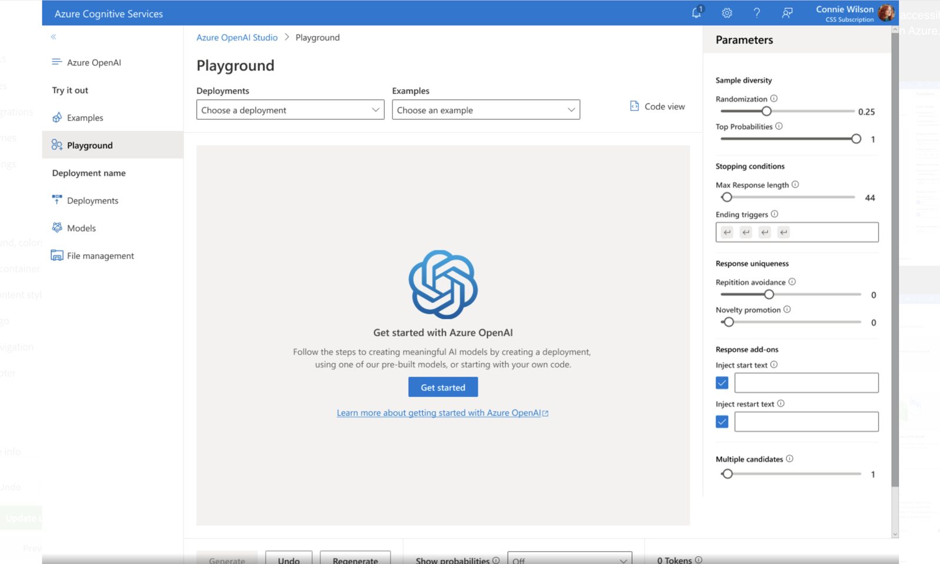Click the Top Probabilities slider handle

pos(856,139)
